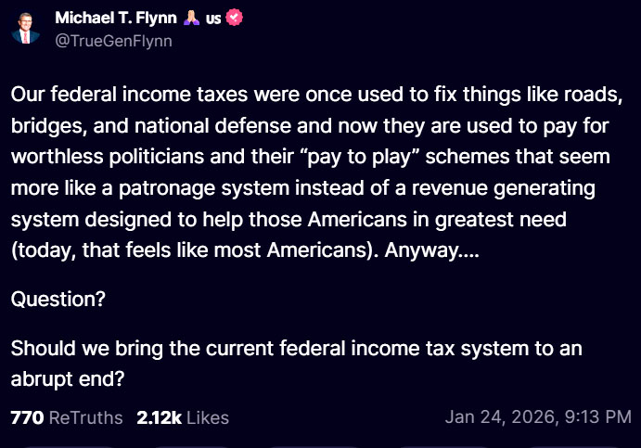Open the Michael T. Flynn display name
641x448 pixels.
[116, 18]
